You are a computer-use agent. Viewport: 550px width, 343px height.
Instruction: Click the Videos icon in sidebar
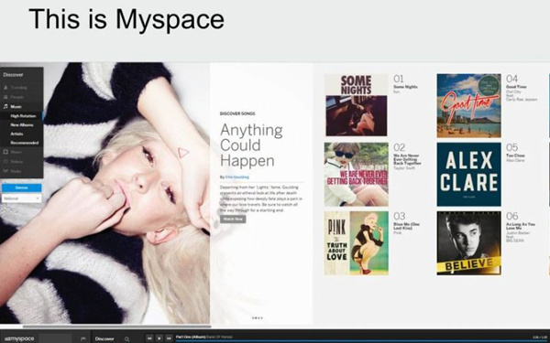point(5,161)
